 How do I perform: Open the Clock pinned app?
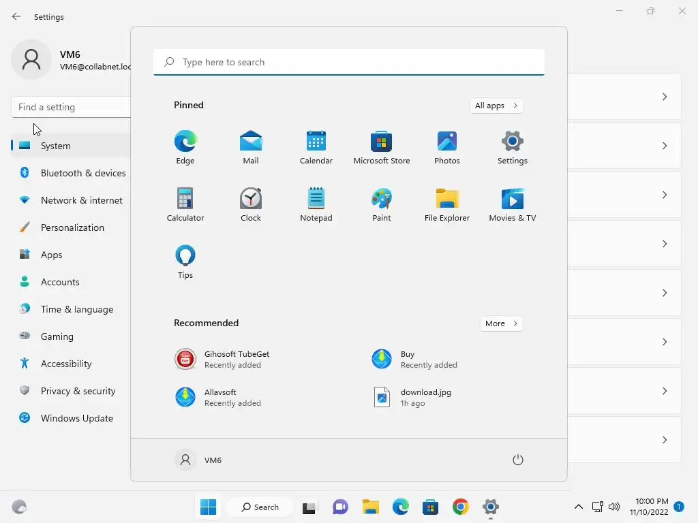coord(251,204)
